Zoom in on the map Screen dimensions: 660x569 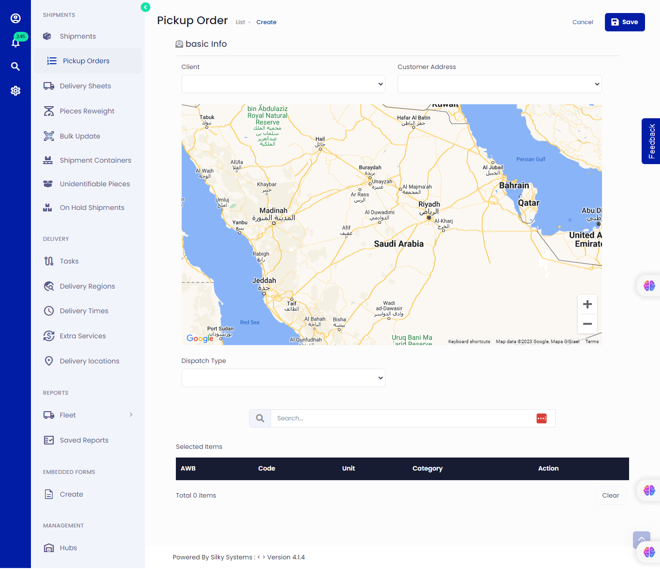point(588,304)
